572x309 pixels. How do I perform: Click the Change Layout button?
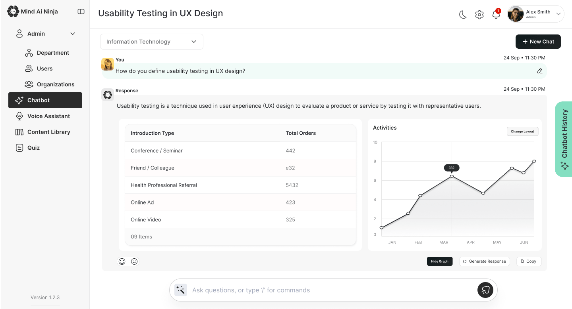[x=523, y=131]
